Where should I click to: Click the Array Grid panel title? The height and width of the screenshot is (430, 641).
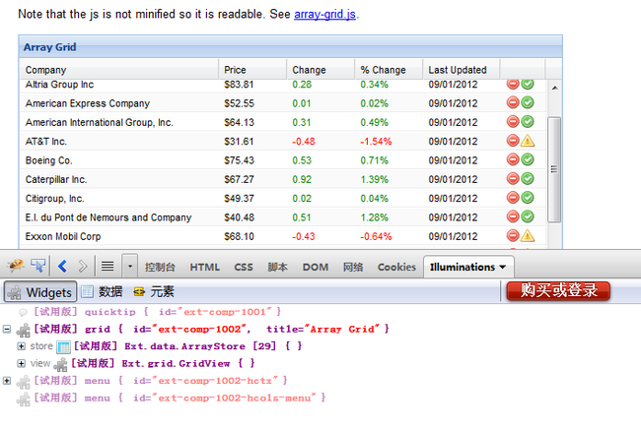click(x=50, y=47)
